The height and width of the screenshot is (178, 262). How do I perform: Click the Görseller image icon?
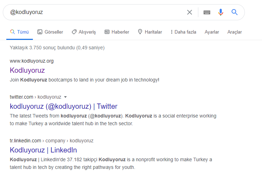pyautogui.click(x=40, y=32)
